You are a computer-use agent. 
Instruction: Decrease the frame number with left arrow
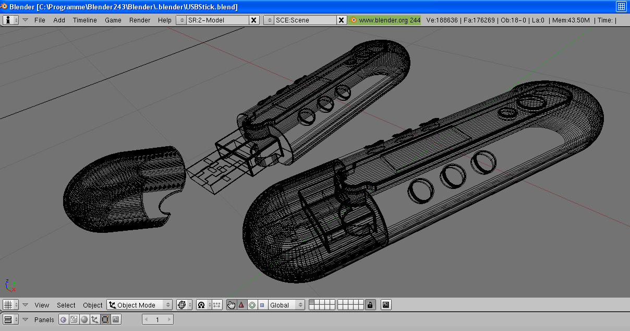(x=146, y=320)
